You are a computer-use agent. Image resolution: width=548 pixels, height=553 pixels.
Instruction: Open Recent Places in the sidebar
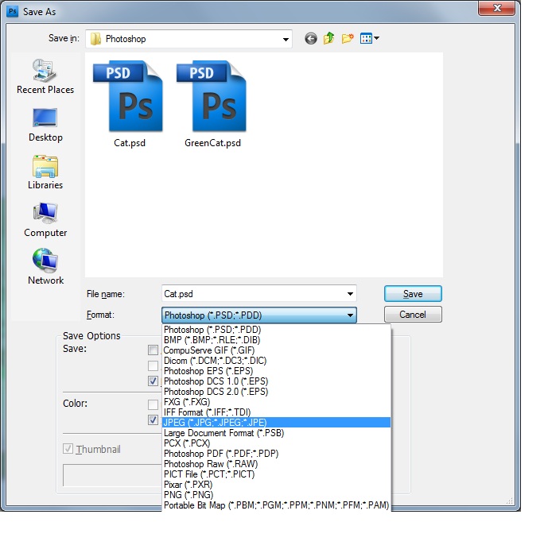(45, 77)
